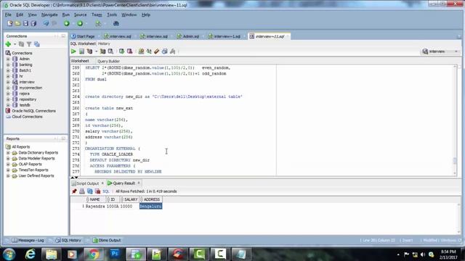Screen dimensions: 465x261
Task: Open the Dbms Output tab
Action: pos(107,240)
